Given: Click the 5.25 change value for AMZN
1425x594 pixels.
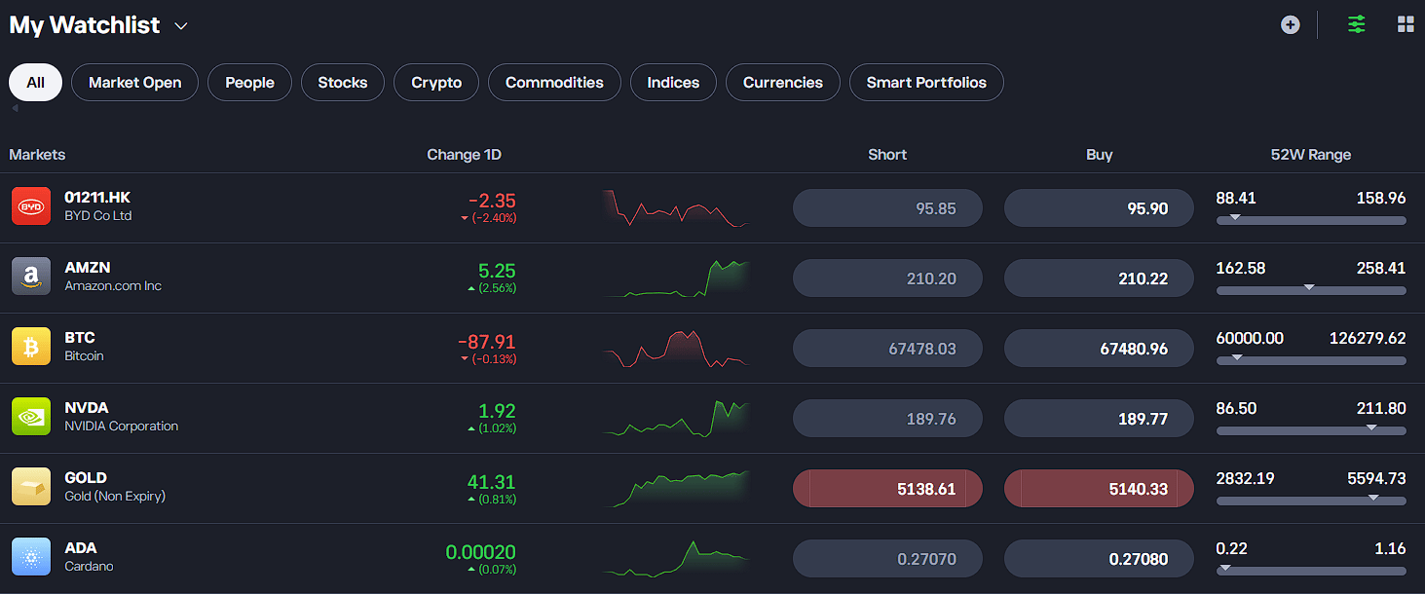Looking at the screenshot, I should (497, 271).
